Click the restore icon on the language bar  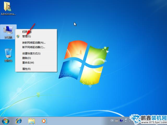126,119
